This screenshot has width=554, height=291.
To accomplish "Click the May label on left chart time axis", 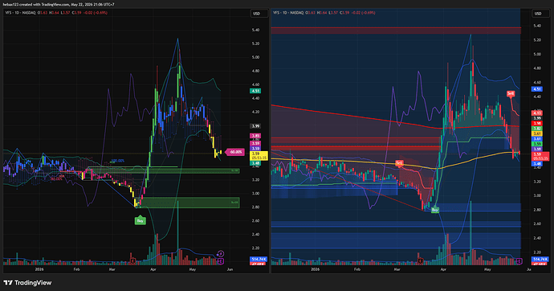I will [192, 269].
